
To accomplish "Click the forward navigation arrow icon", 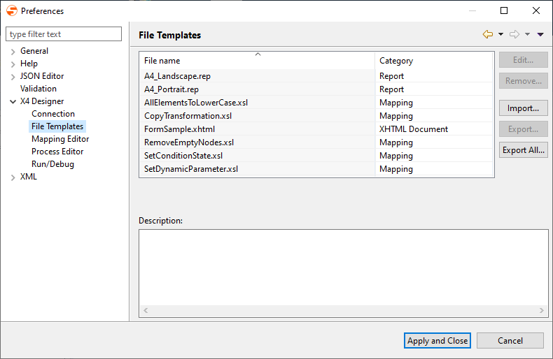I will pos(514,34).
